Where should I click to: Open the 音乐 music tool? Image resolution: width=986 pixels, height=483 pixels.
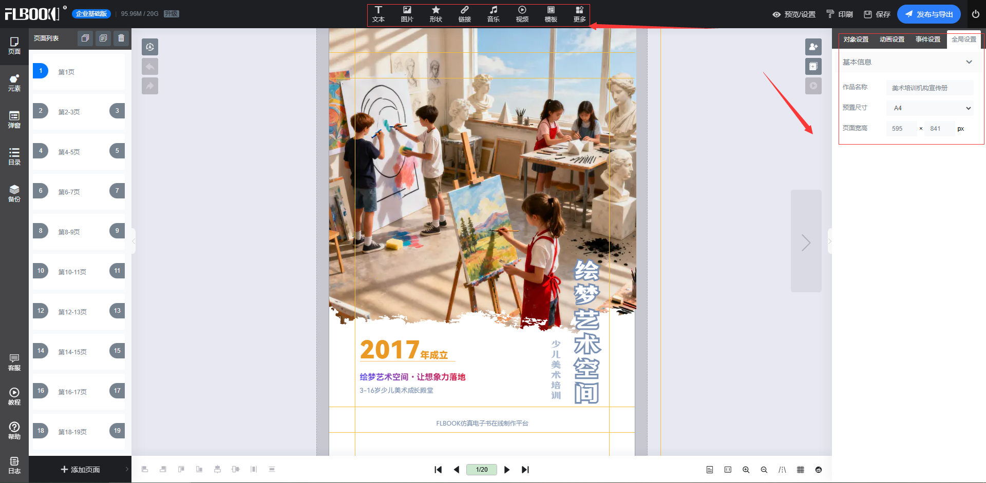click(x=493, y=14)
